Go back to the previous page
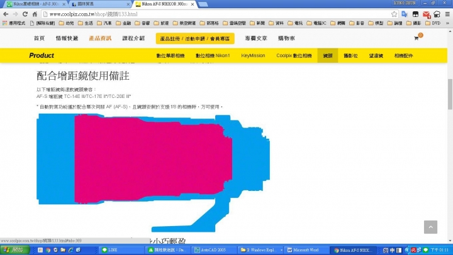 tap(6, 14)
